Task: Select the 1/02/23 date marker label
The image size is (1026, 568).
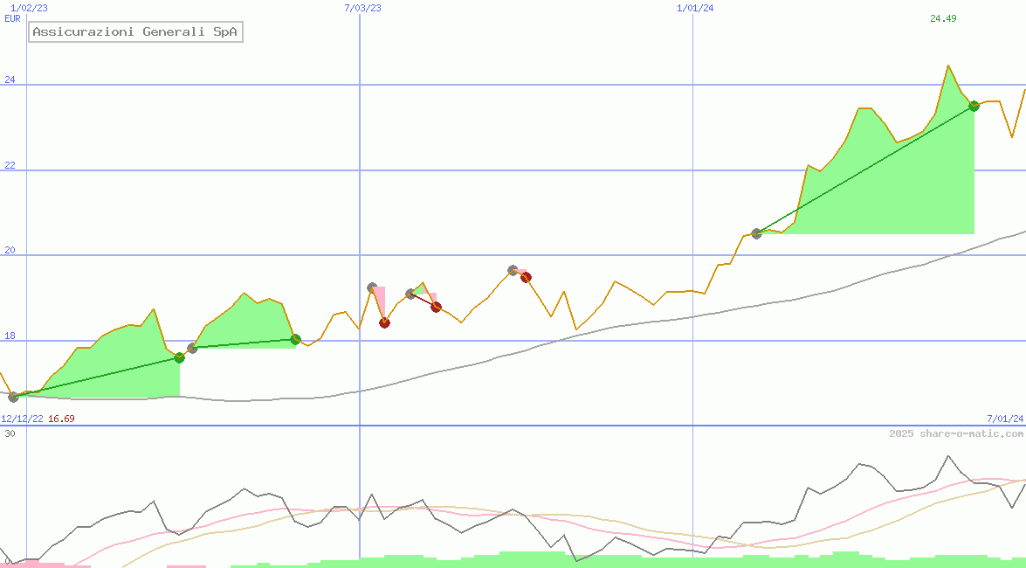Action: tap(29, 8)
